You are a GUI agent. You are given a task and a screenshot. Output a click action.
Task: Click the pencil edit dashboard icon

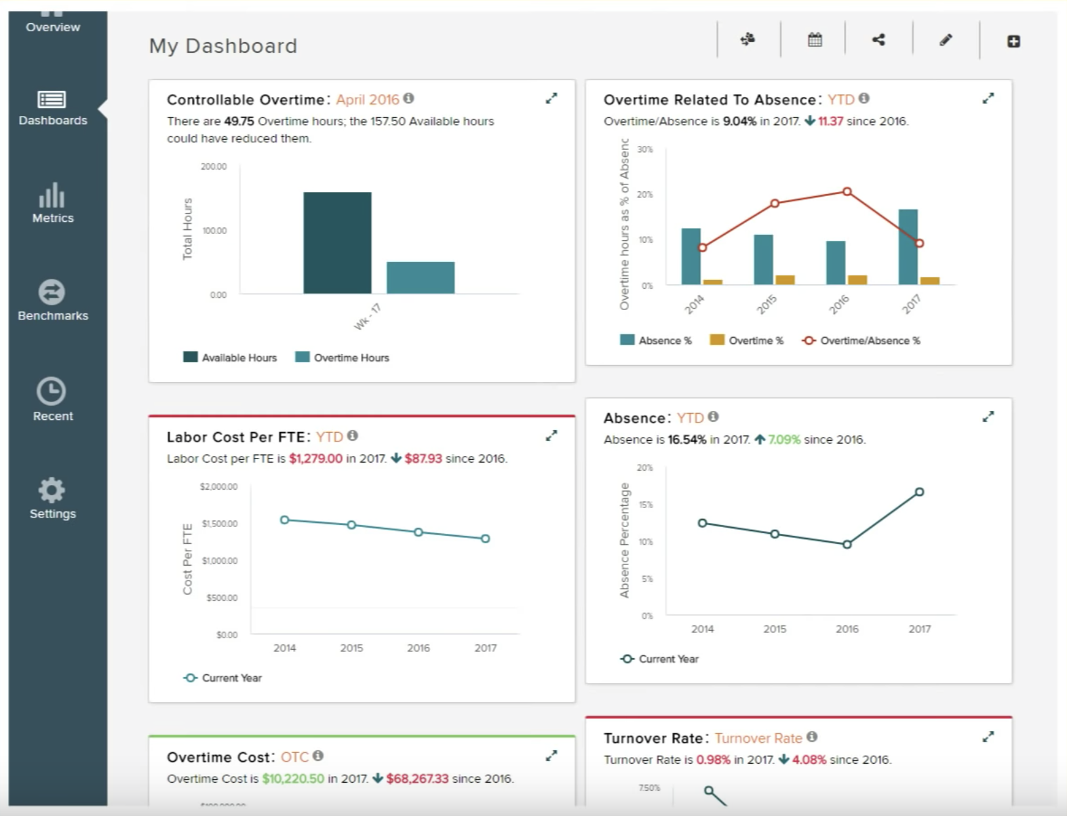click(946, 40)
